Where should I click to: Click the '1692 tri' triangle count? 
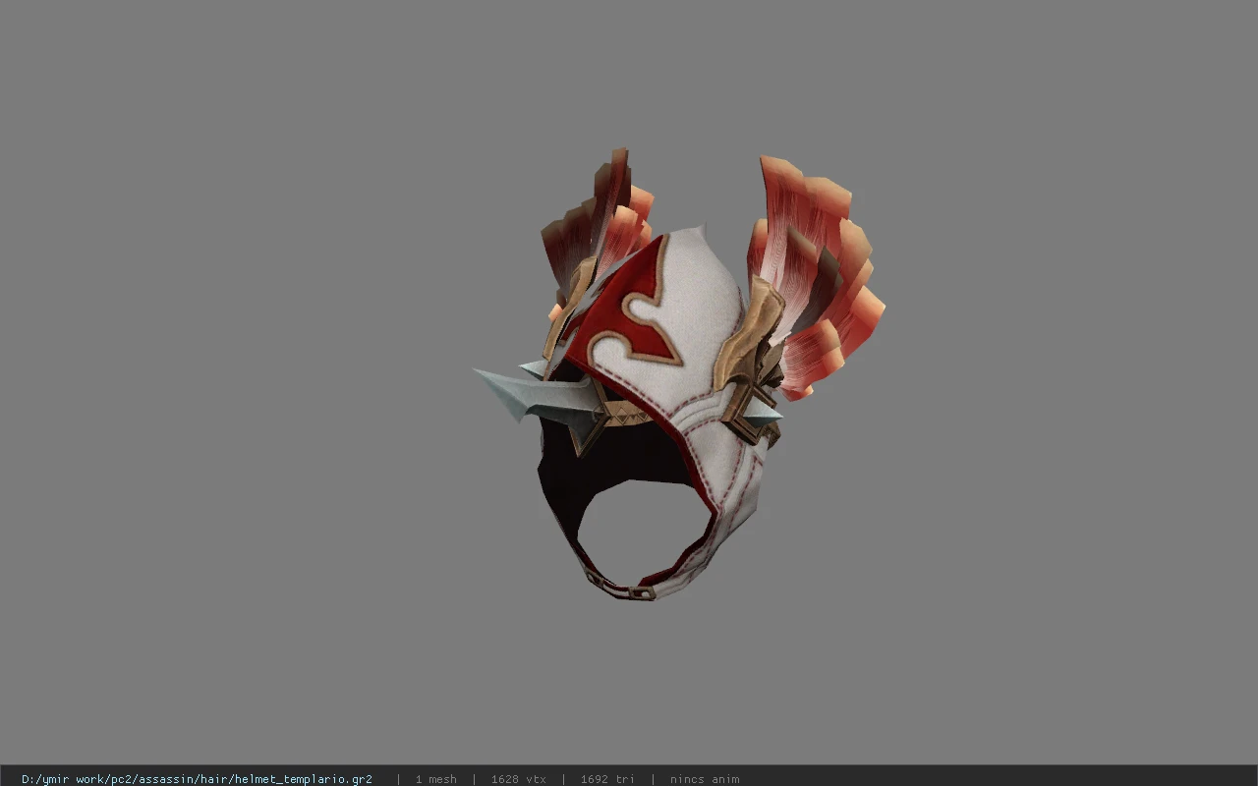point(607,778)
